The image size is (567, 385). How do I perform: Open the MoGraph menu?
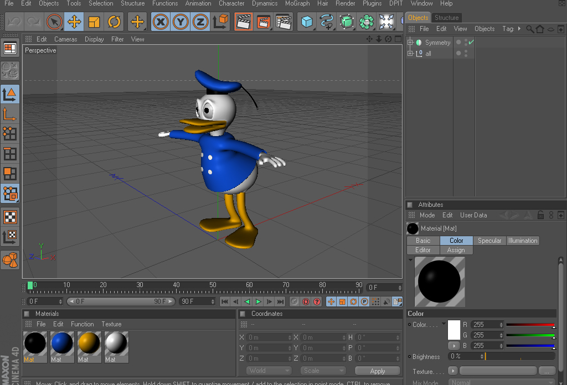[297, 3]
